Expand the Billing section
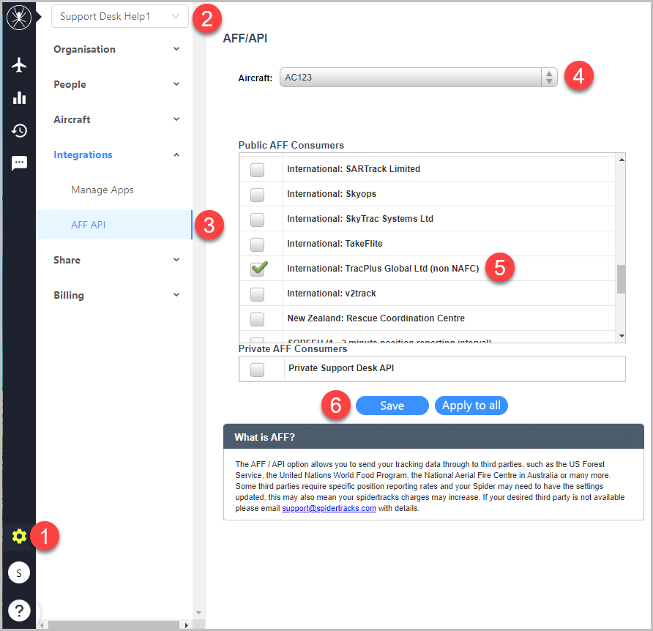The image size is (653, 631). pyautogui.click(x=116, y=295)
